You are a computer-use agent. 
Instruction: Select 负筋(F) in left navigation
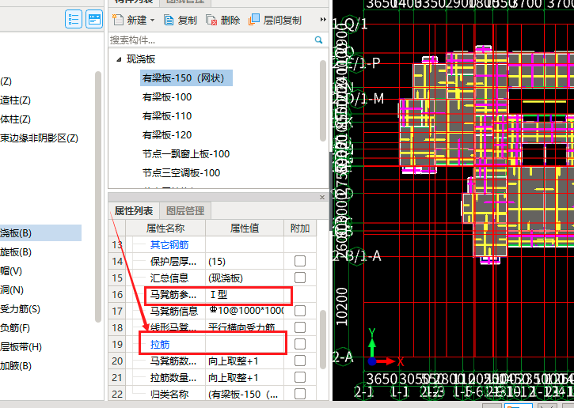15,328
